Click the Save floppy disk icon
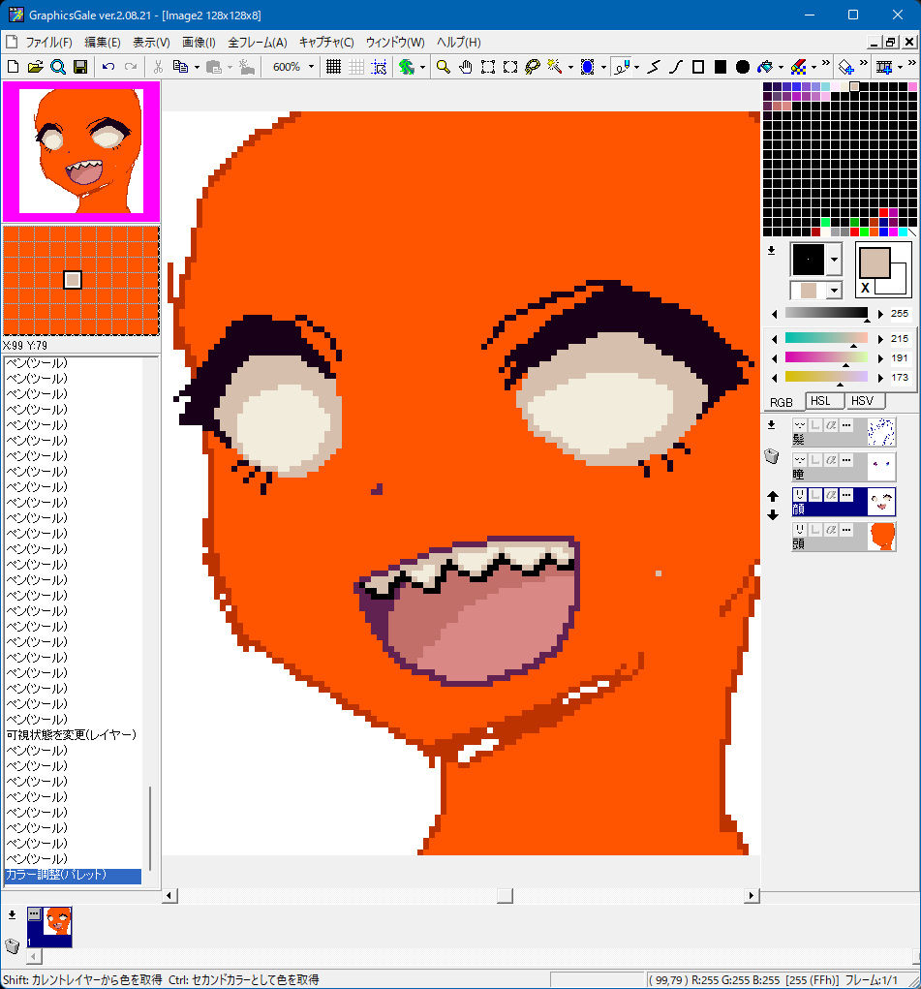 [80, 67]
